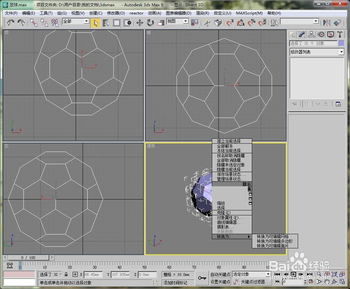Switch to the Modify command panel tab
The width and height of the screenshot is (350, 289).
(x=302, y=35)
